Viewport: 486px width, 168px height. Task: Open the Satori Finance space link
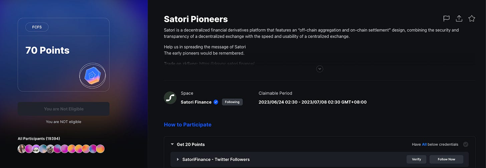tap(196, 102)
